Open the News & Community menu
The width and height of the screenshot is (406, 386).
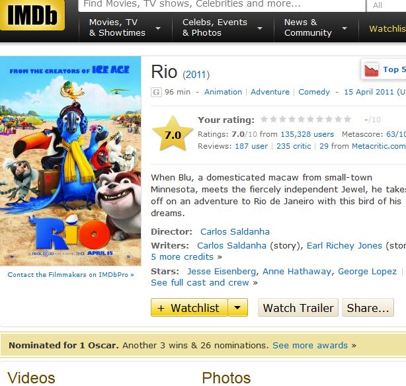point(308,28)
